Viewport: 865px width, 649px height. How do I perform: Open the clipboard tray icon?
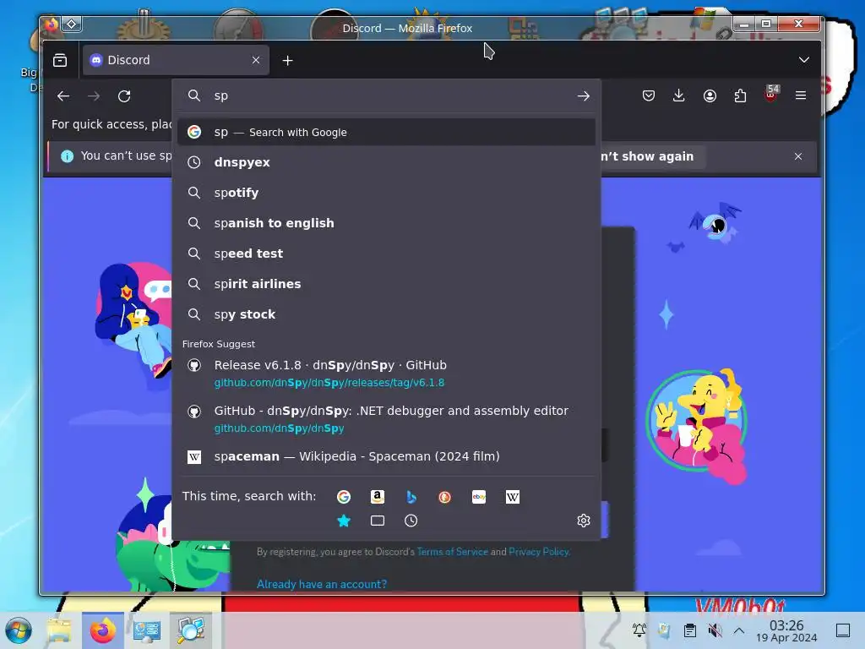click(x=689, y=630)
